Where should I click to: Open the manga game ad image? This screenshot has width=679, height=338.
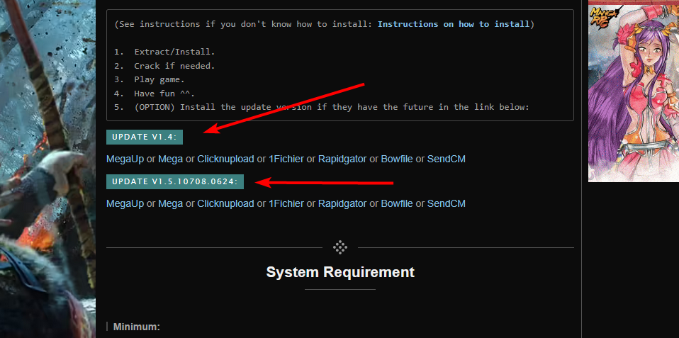633,92
